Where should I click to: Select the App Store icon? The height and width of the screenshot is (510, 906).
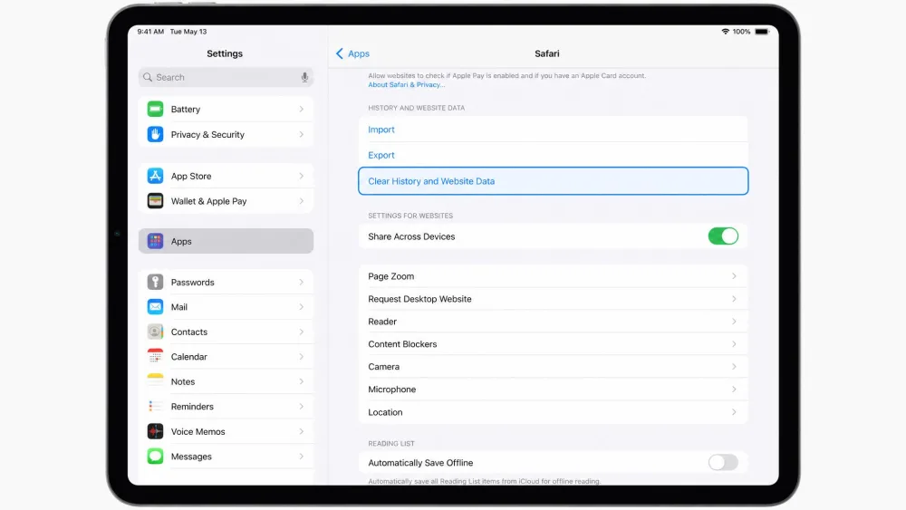click(x=155, y=176)
